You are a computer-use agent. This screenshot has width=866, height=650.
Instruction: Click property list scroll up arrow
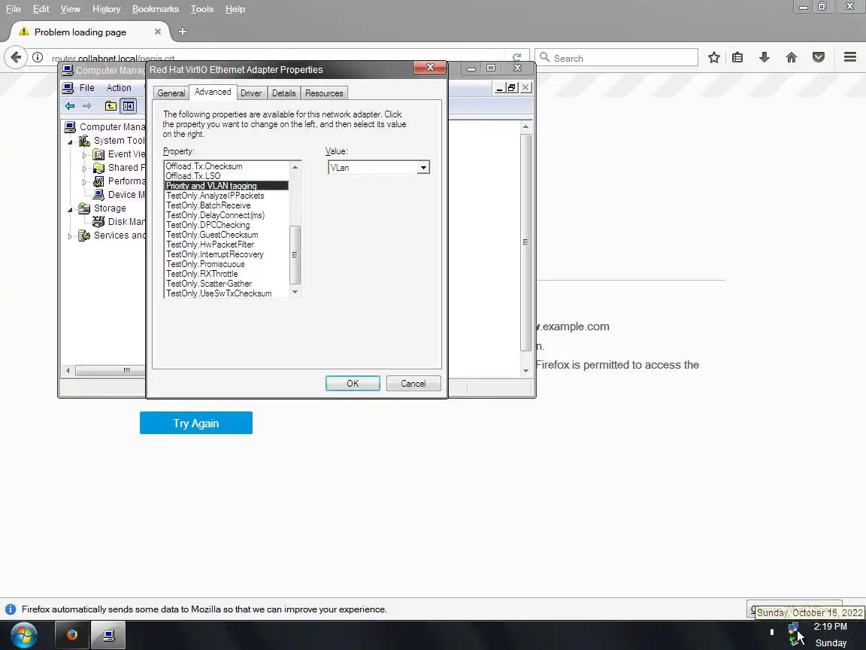[x=295, y=167]
